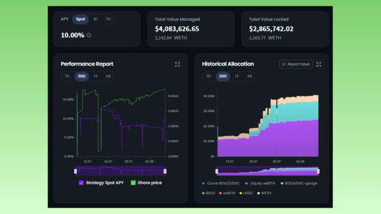Click left handle of Historical Allocation range slider
Image resolution: width=381 pixels, height=214 pixels.
pyautogui.click(x=217, y=171)
